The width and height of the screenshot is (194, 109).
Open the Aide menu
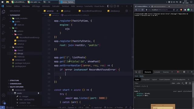click(x=73, y=6)
